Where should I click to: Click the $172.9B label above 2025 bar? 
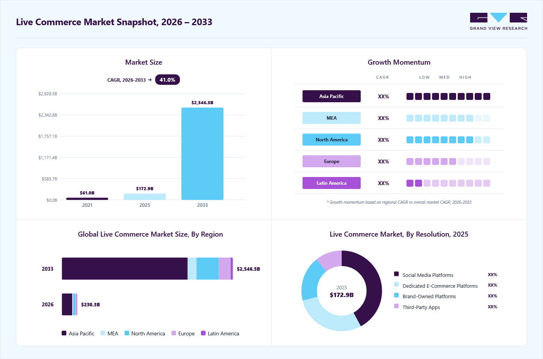click(145, 189)
